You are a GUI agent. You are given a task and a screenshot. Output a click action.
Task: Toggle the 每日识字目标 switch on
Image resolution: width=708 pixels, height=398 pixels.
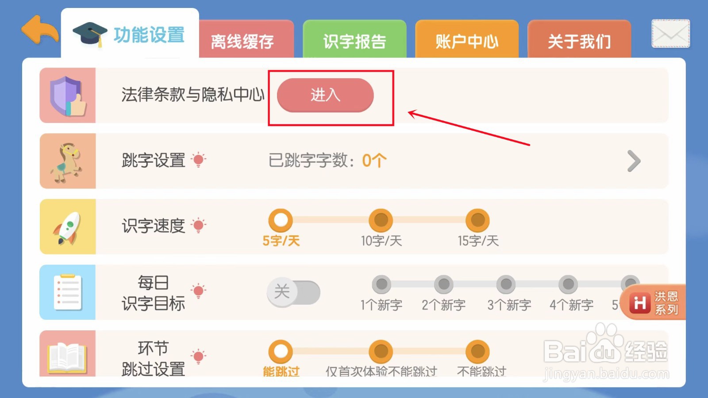click(x=293, y=292)
